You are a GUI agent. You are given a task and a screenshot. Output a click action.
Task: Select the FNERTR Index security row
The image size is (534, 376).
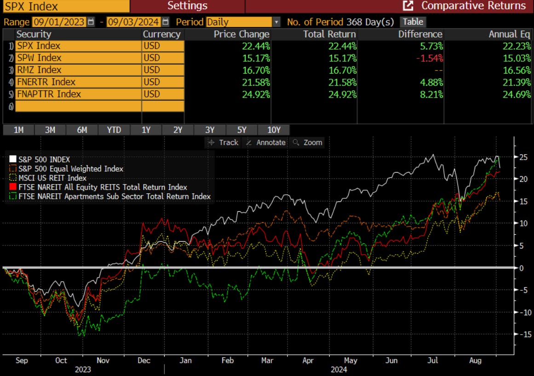(78, 82)
